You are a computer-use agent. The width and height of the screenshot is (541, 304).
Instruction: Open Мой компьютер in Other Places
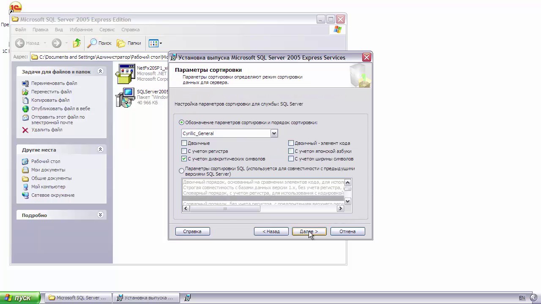point(48,187)
